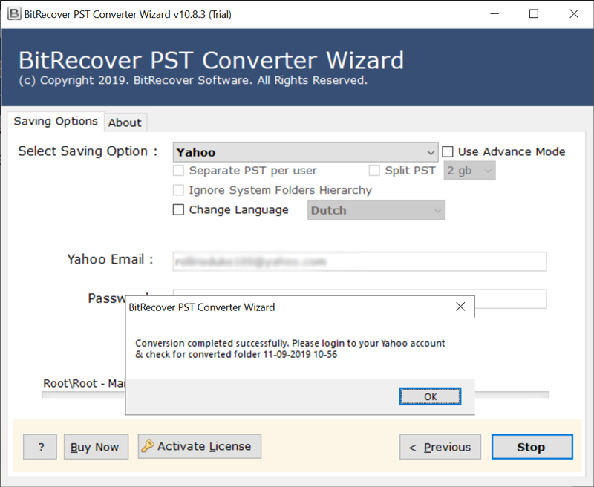This screenshot has width=594, height=487.
Task: Open the Dutch language dropdown
Action: coord(376,210)
